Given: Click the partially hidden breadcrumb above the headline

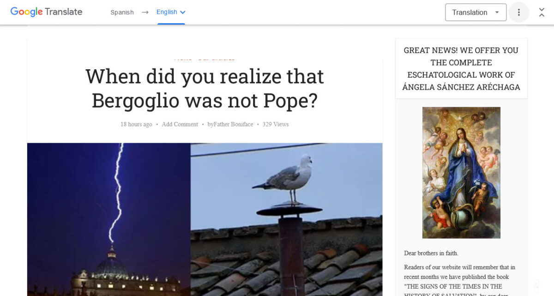Looking at the screenshot, I should [x=205, y=59].
